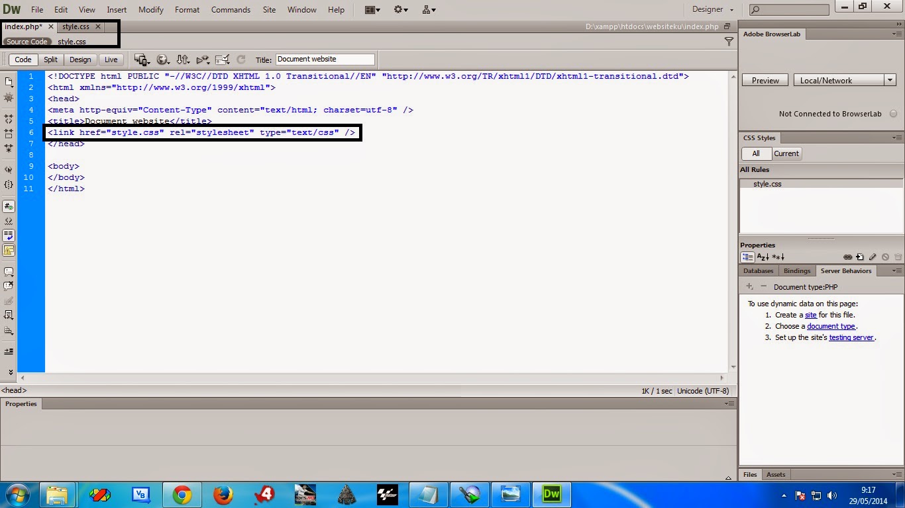Open the Designer workspace switcher

pos(713,10)
